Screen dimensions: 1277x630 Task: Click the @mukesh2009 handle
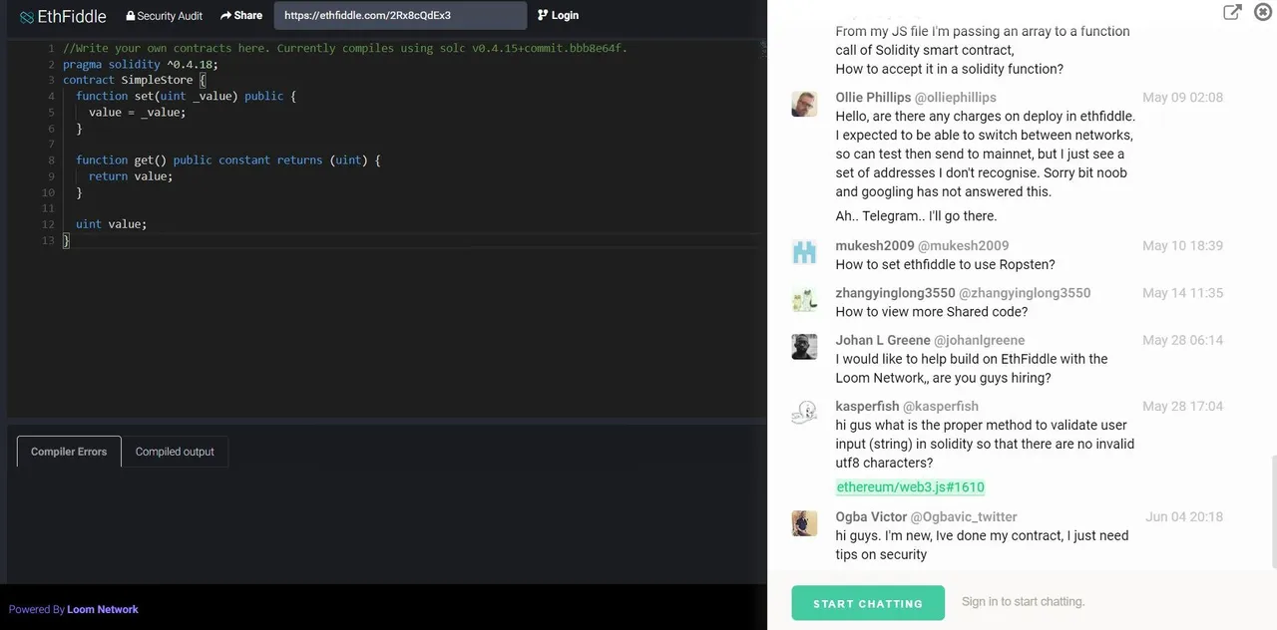tap(966, 246)
